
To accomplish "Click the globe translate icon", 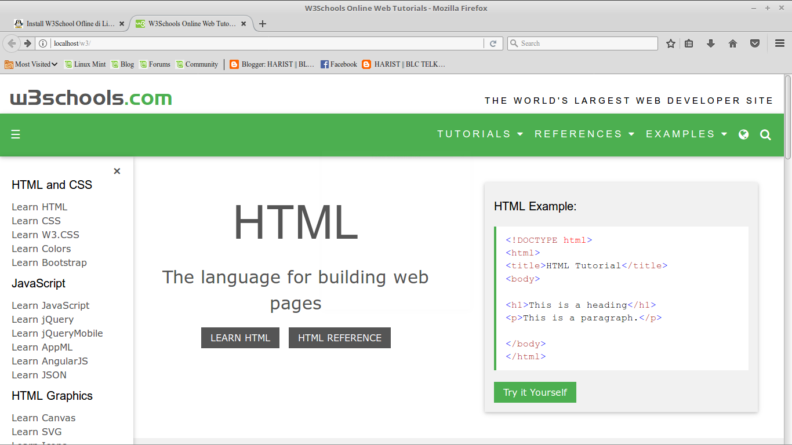I will pyautogui.click(x=744, y=134).
